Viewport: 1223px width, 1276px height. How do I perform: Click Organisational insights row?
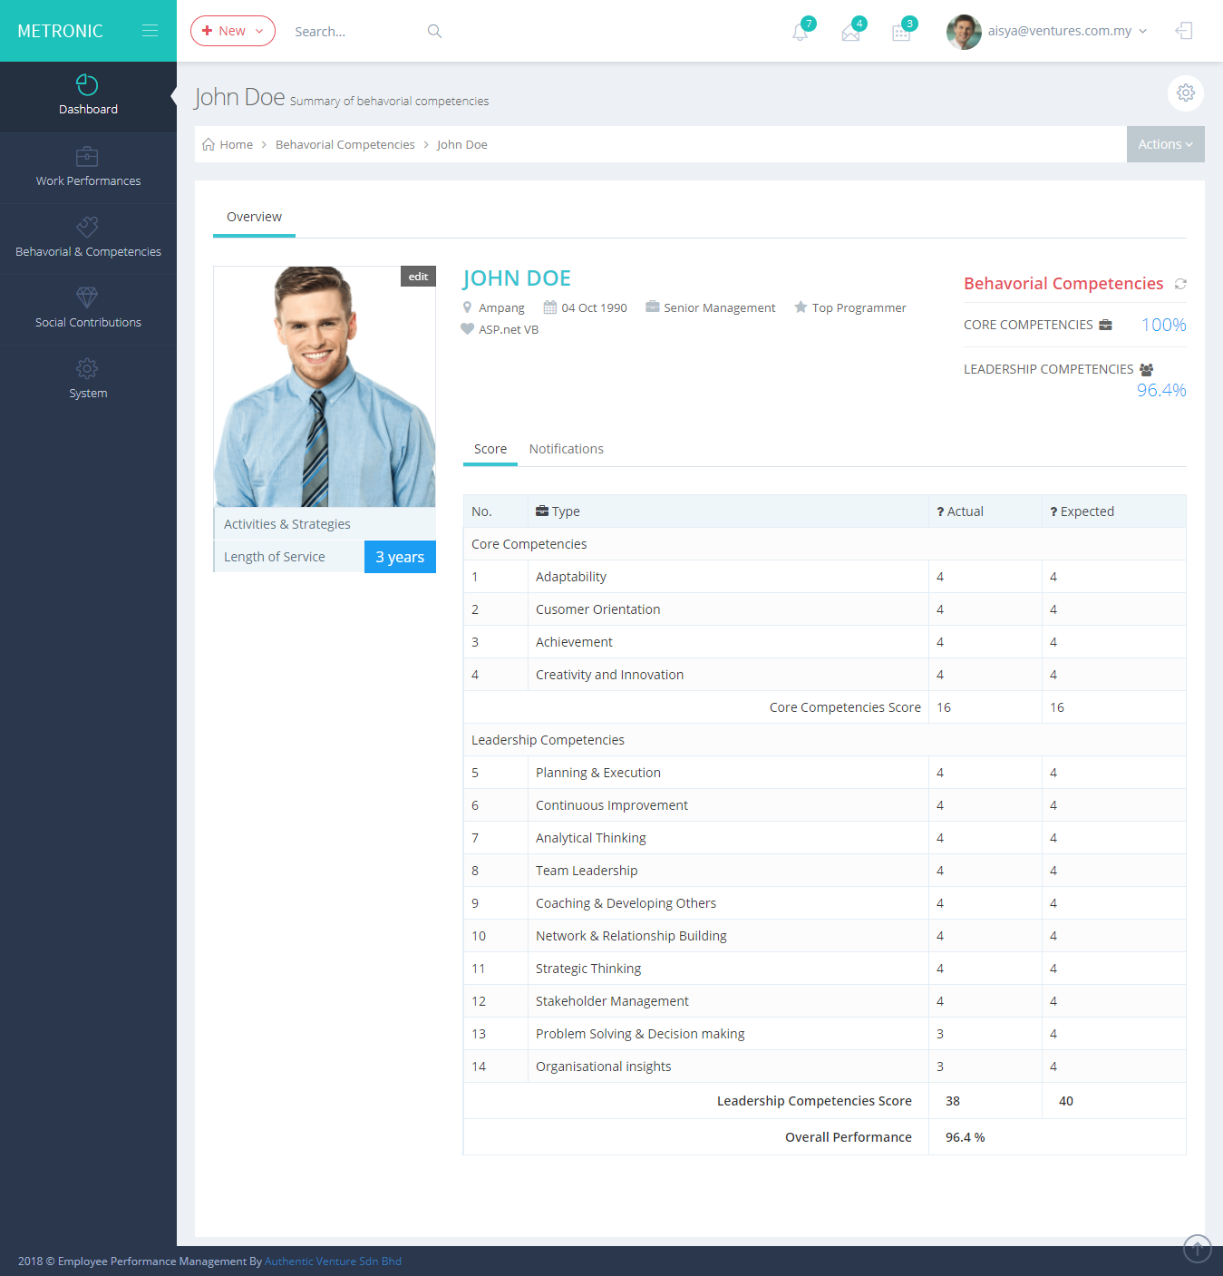824,1067
